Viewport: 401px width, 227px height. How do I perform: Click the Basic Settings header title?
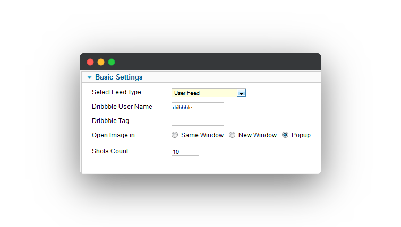pos(118,77)
